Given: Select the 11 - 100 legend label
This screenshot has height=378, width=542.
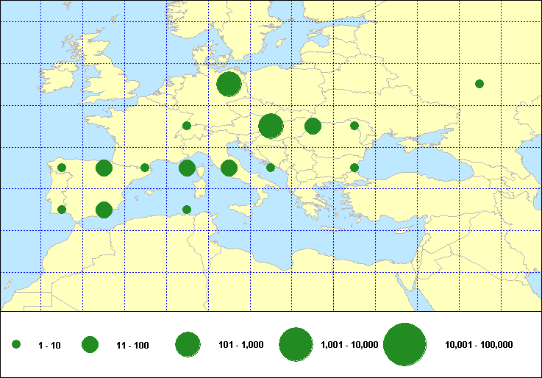Looking at the screenshot, I should point(132,345).
